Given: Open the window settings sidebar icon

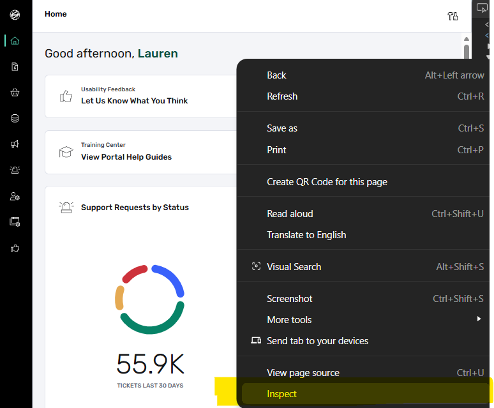Looking at the screenshot, I should coord(15,222).
